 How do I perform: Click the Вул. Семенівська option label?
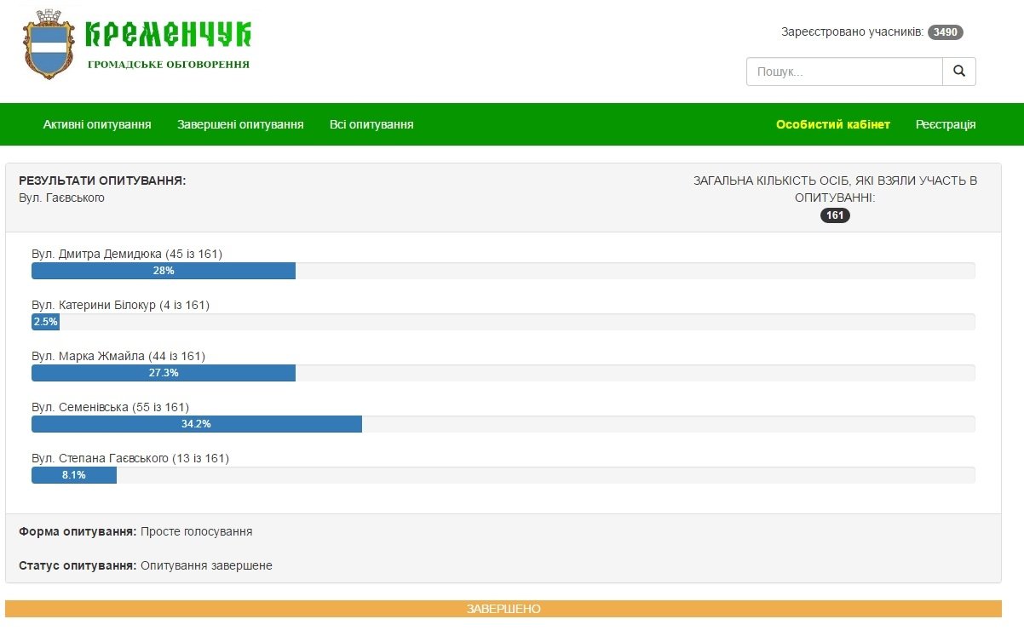[110, 407]
